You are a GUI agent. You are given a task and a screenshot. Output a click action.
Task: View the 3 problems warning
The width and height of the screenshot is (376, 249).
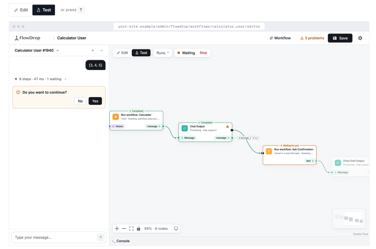tap(312, 38)
